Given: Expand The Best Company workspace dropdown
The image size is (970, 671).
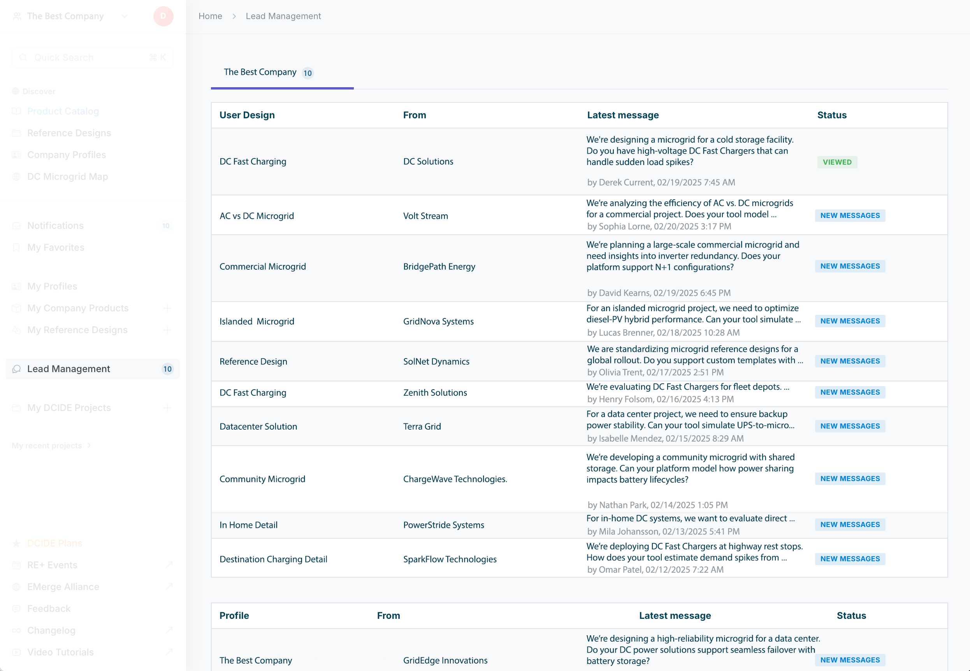Looking at the screenshot, I should click(125, 16).
